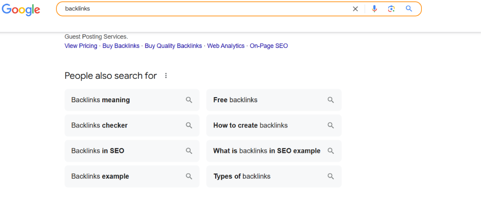The image size is (481, 197).
Task: Go to Google homepage via logo
Action: tap(21, 10)
